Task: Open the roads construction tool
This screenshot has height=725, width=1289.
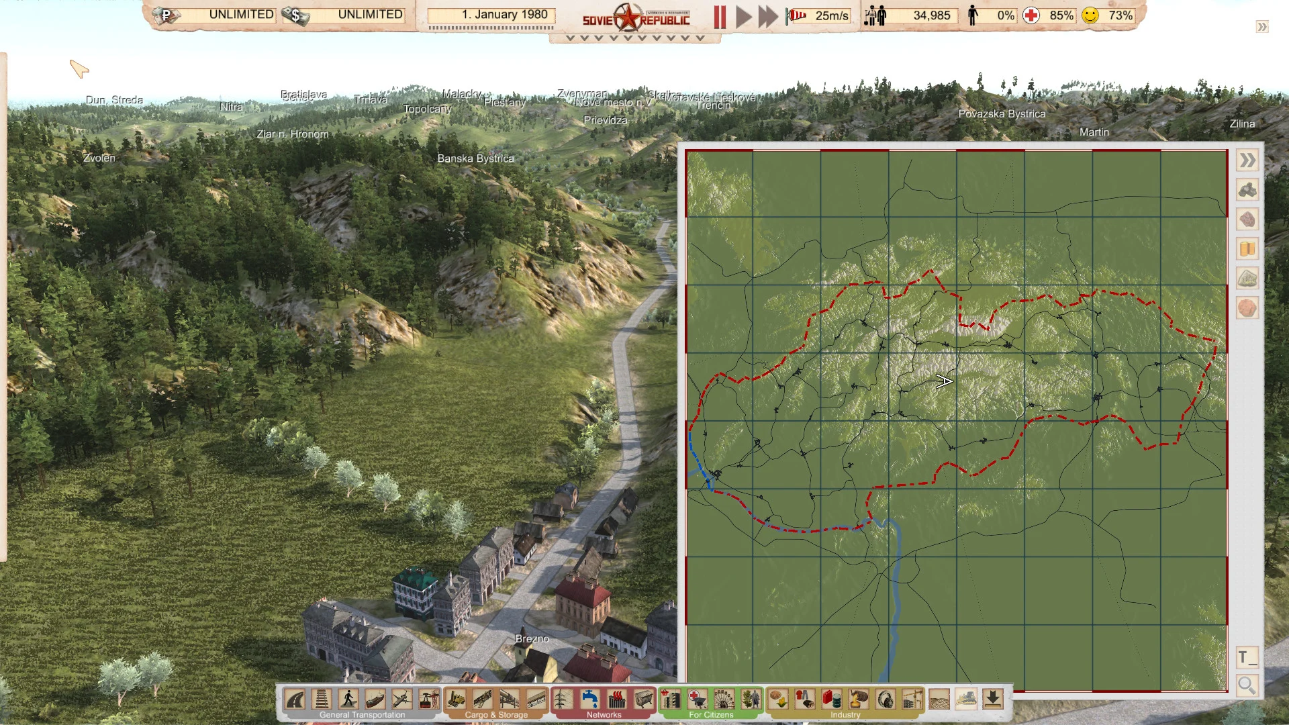Action: click(295, 699)
